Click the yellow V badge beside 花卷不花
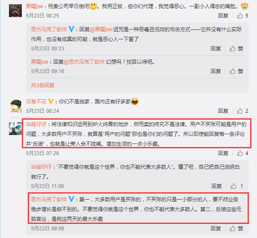Image resolution: width=257 pixels, height=238 pixels. click(x=50, y=101)
